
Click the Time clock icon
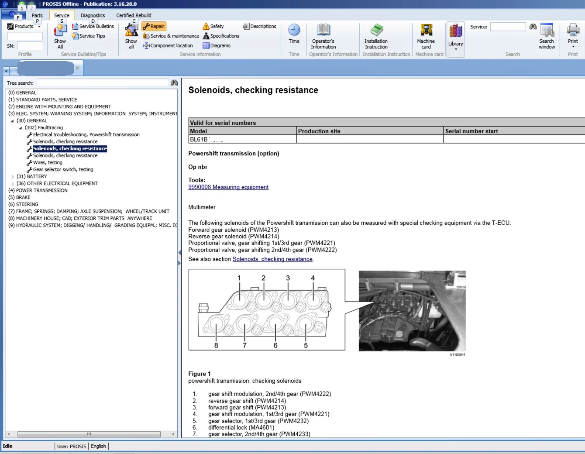click(x=294, y=31)
